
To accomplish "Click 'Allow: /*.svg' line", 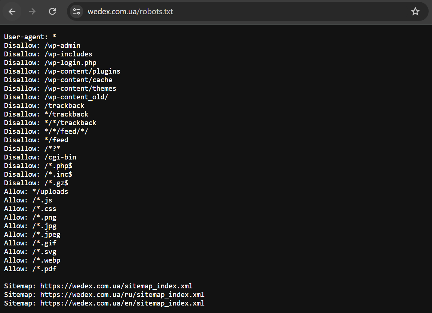I will click(x=30, y=252).
